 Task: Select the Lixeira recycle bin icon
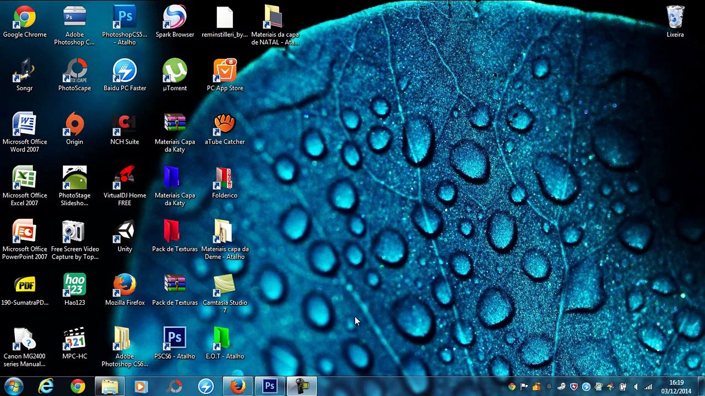[675, 22]
